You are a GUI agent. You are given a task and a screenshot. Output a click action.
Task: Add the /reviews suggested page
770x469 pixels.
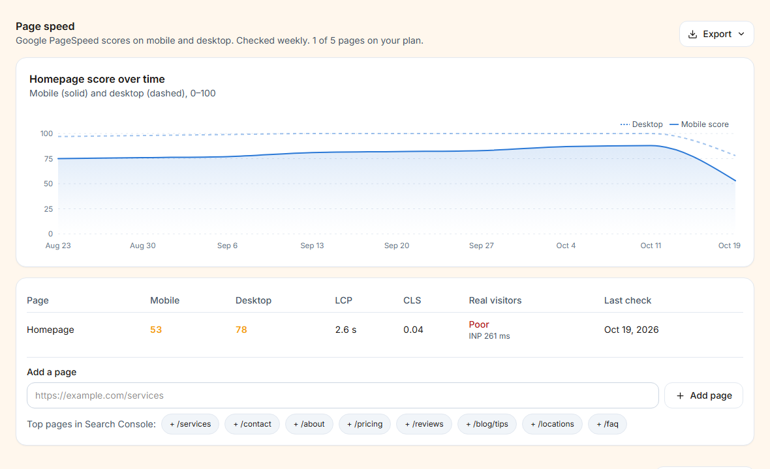[x=423, y=424]
